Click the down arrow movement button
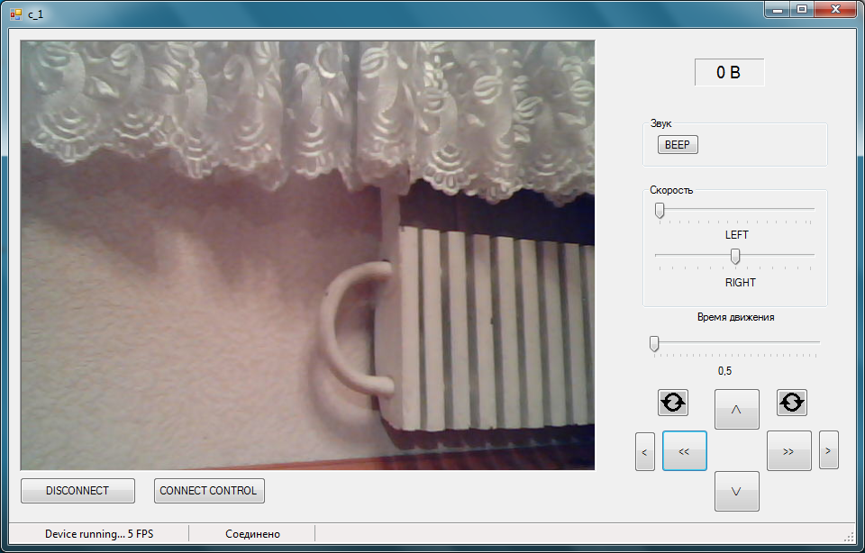865x553 pixels. (736, 491)
